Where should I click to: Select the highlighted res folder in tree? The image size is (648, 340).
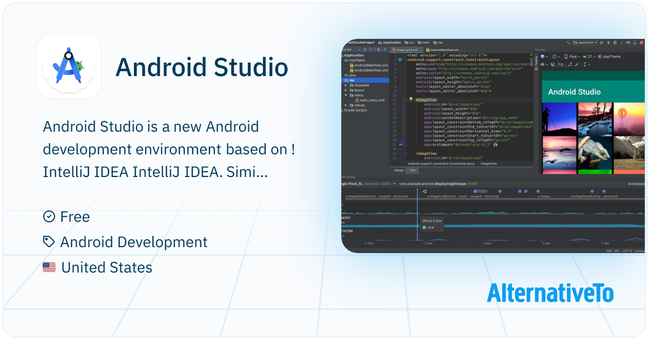(x=365, y=80)
